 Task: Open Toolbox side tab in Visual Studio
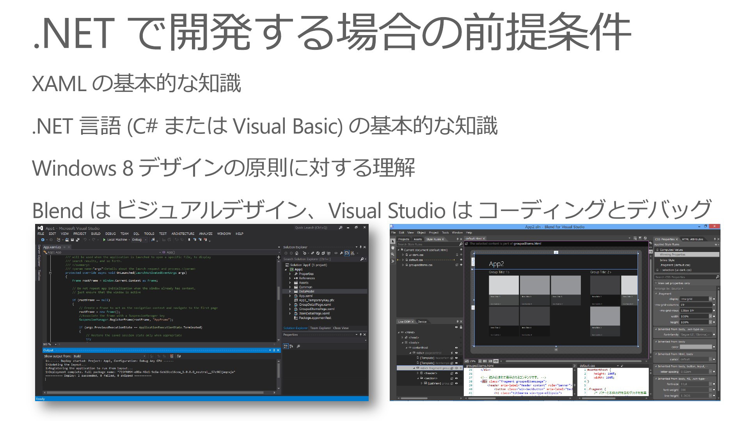(39, 275)
